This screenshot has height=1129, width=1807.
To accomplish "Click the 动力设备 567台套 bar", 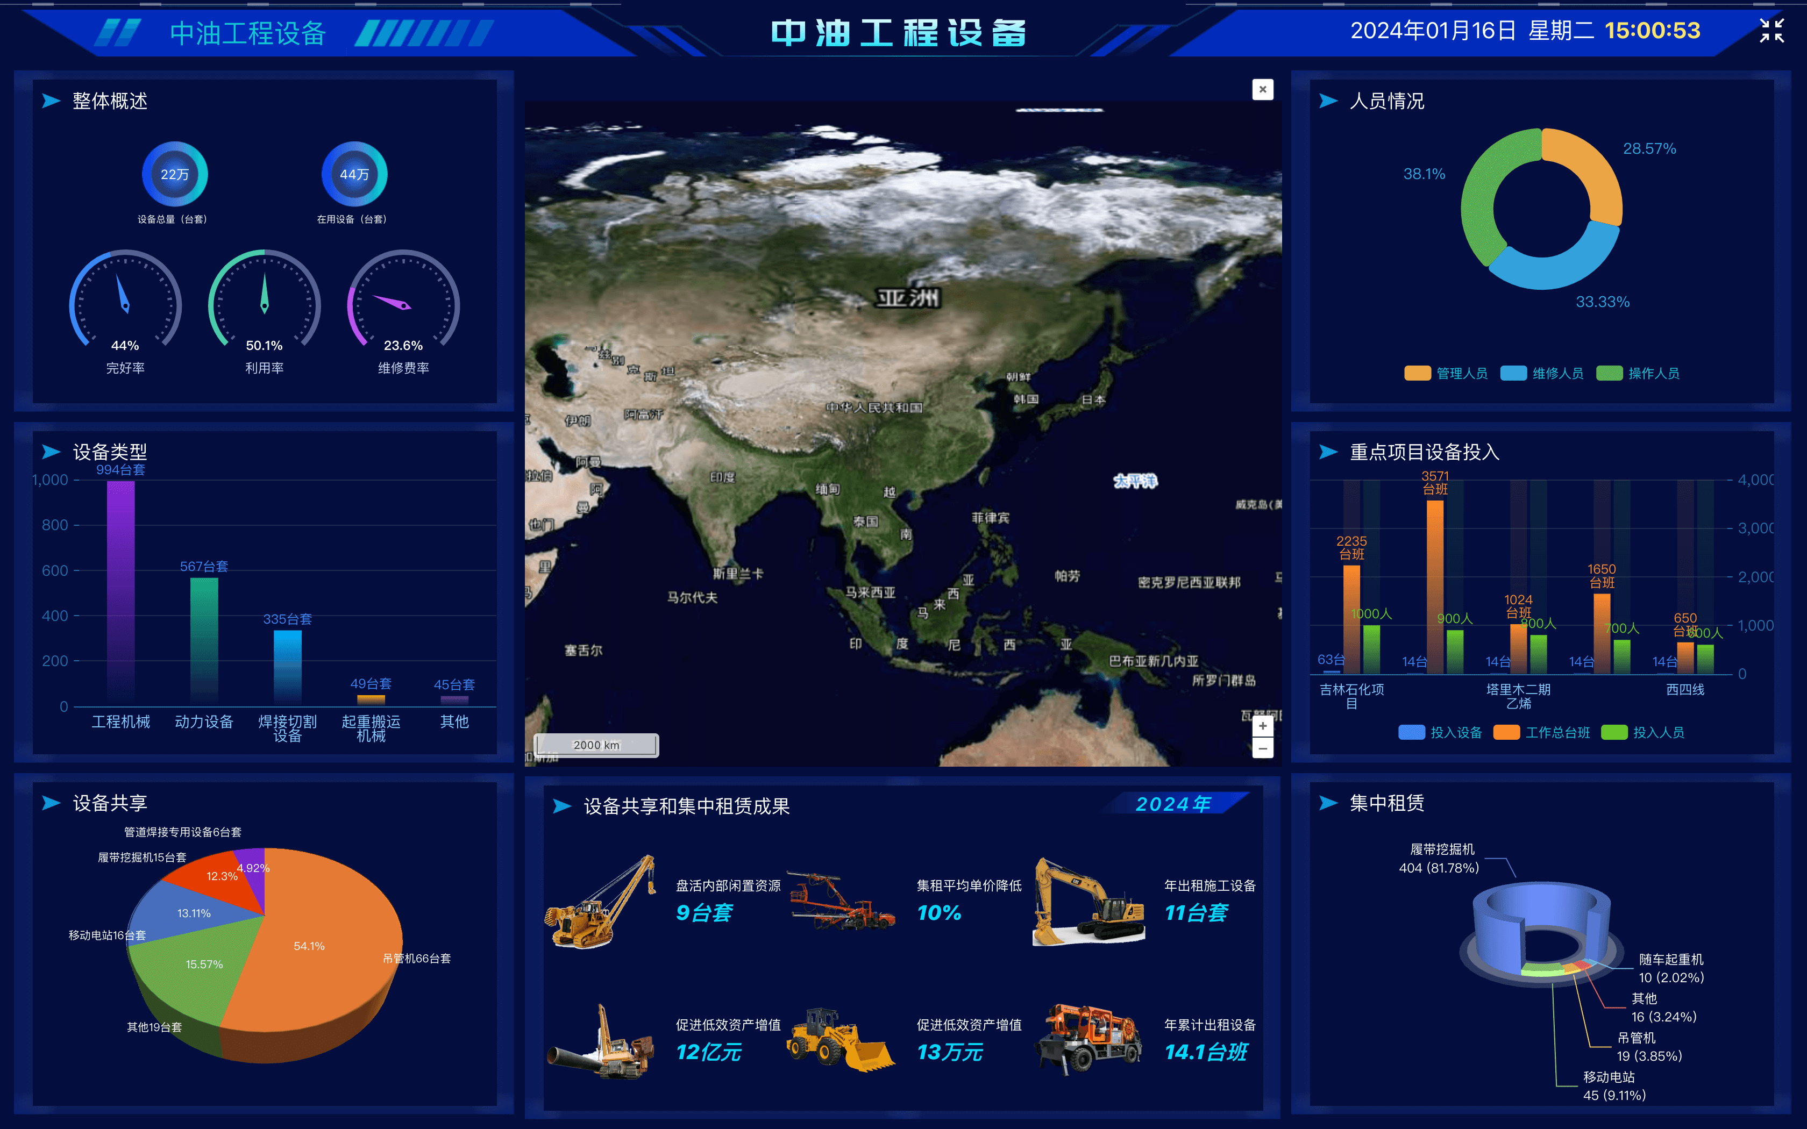I will 204,641.
